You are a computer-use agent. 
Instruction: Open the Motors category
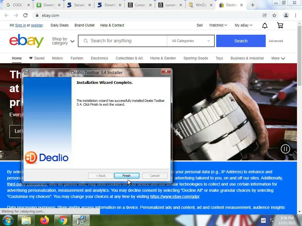click(x=58, y=58)
